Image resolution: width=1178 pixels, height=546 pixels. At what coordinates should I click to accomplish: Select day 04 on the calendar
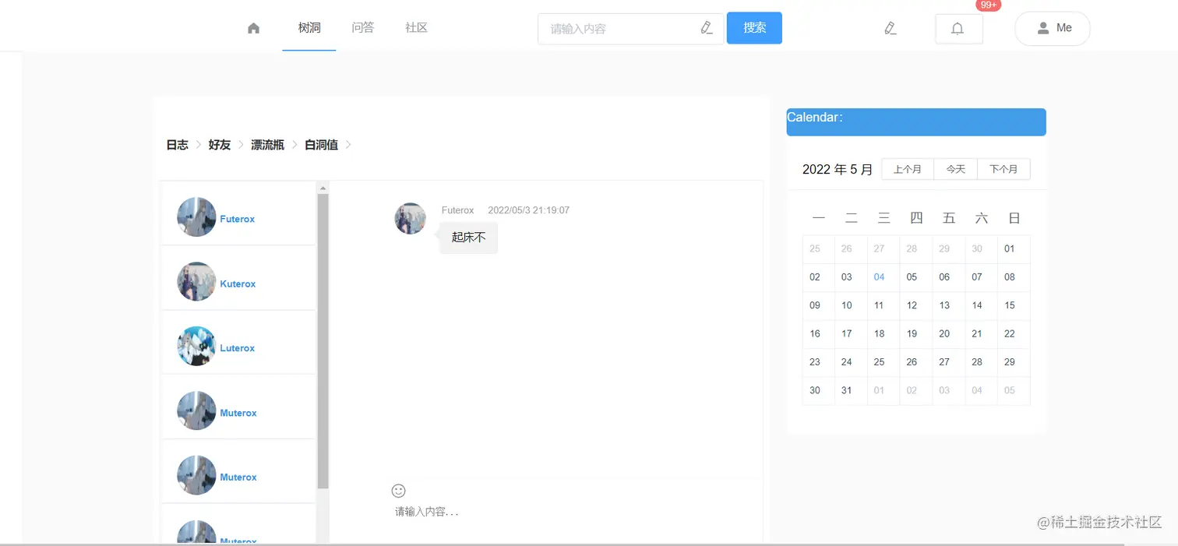[x=879, y=277]
